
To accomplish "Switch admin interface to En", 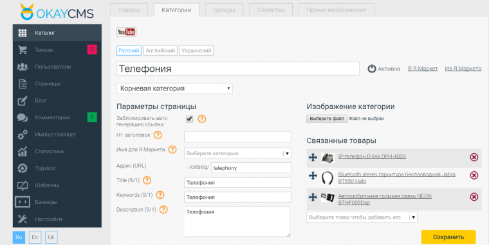I will tap(35, 237).
